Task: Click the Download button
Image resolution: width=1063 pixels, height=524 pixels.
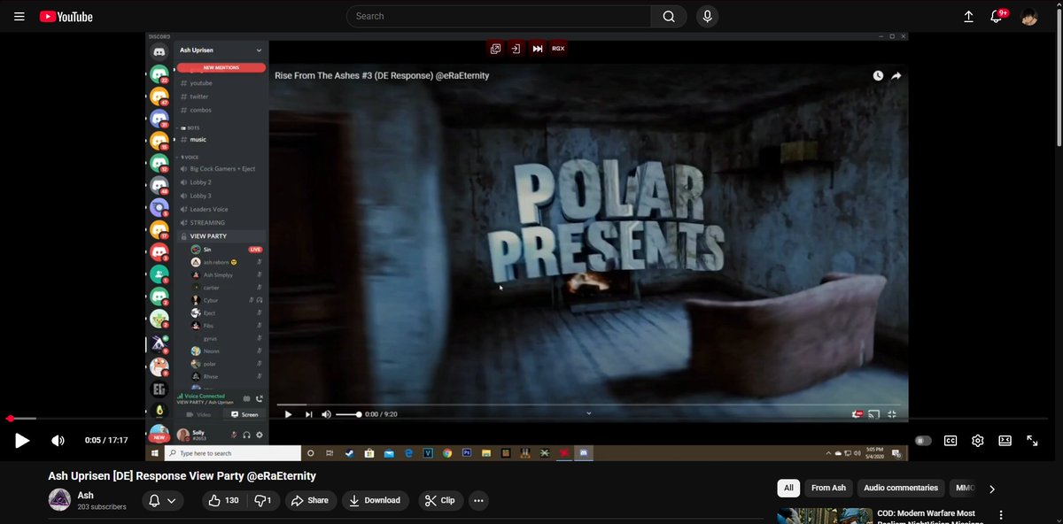Action: pos(375,500)
